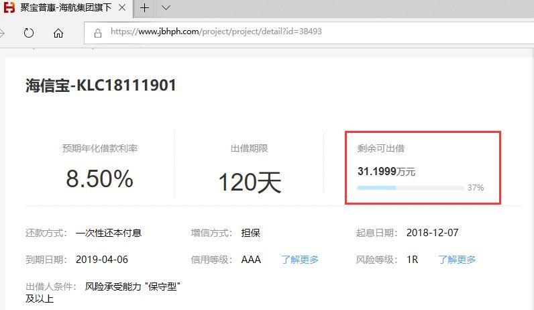This screenshot has width=534, height=310.
Task: Click the forward arrow icon
Action: (x=2, y=33)
